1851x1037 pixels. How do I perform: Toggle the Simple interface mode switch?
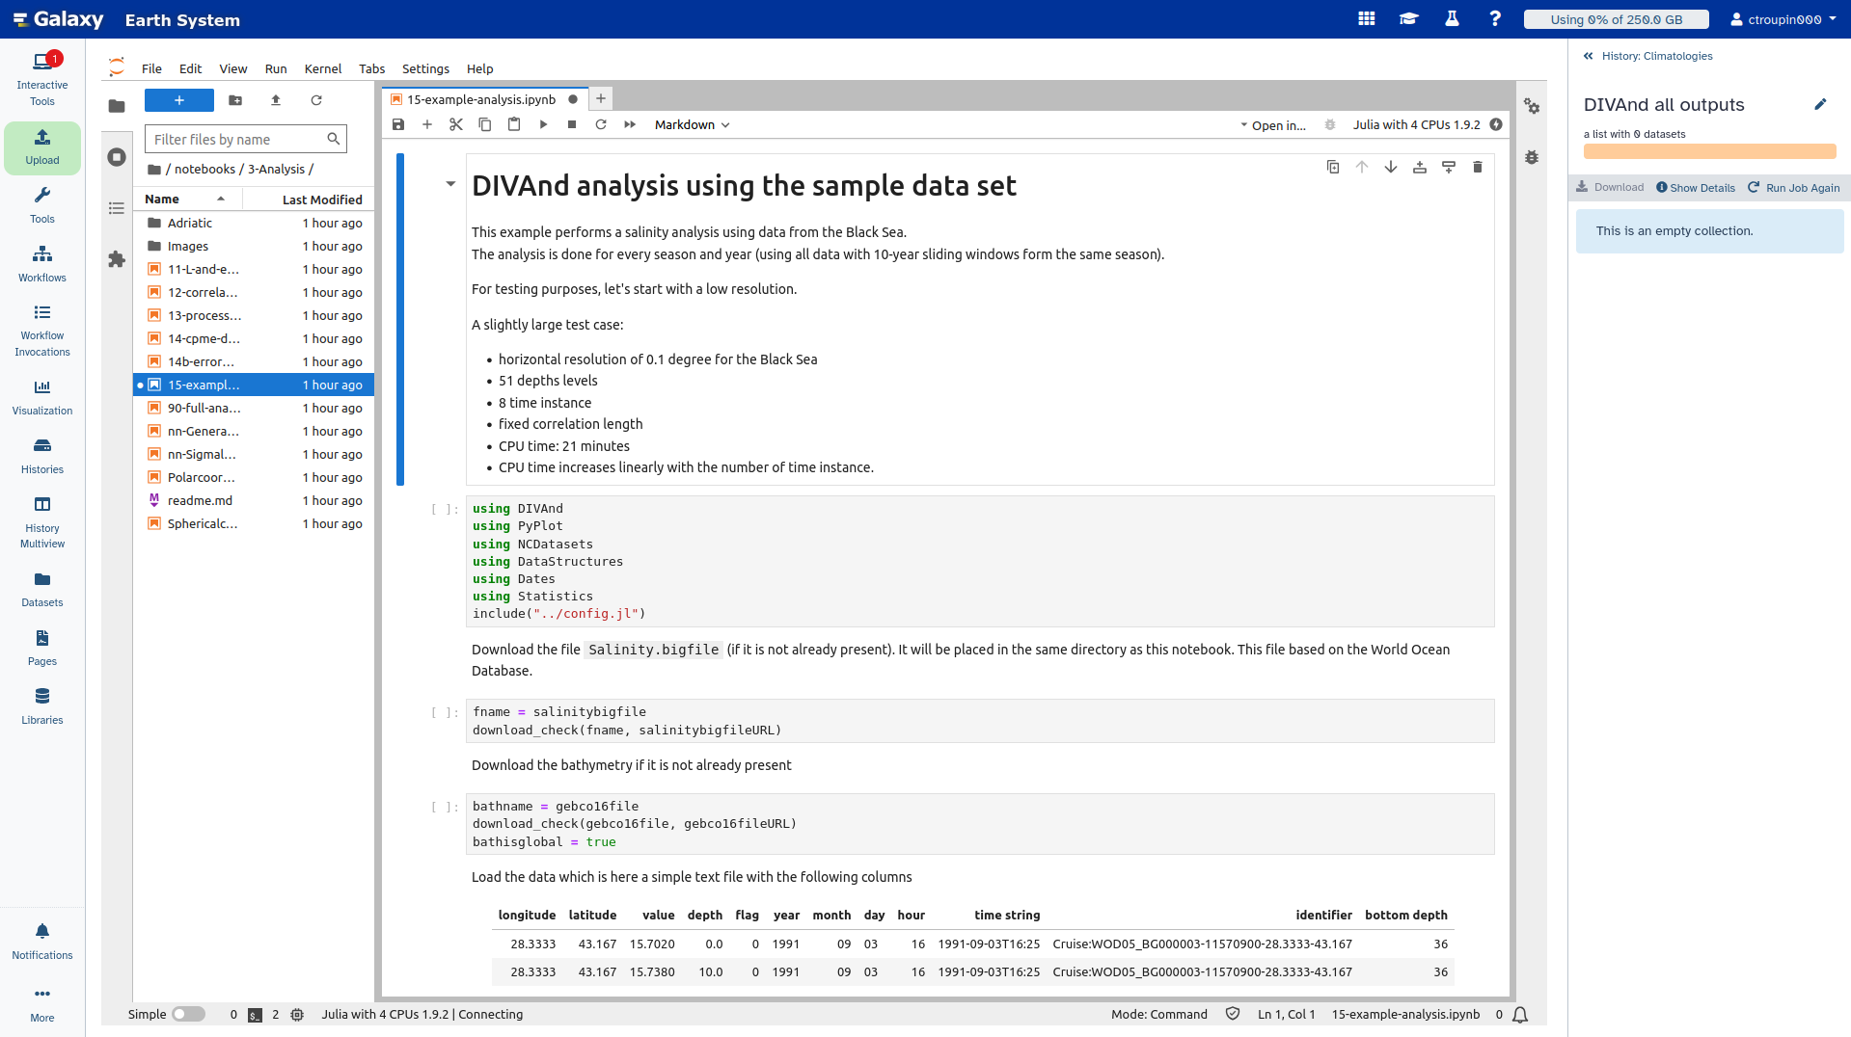188,1014
